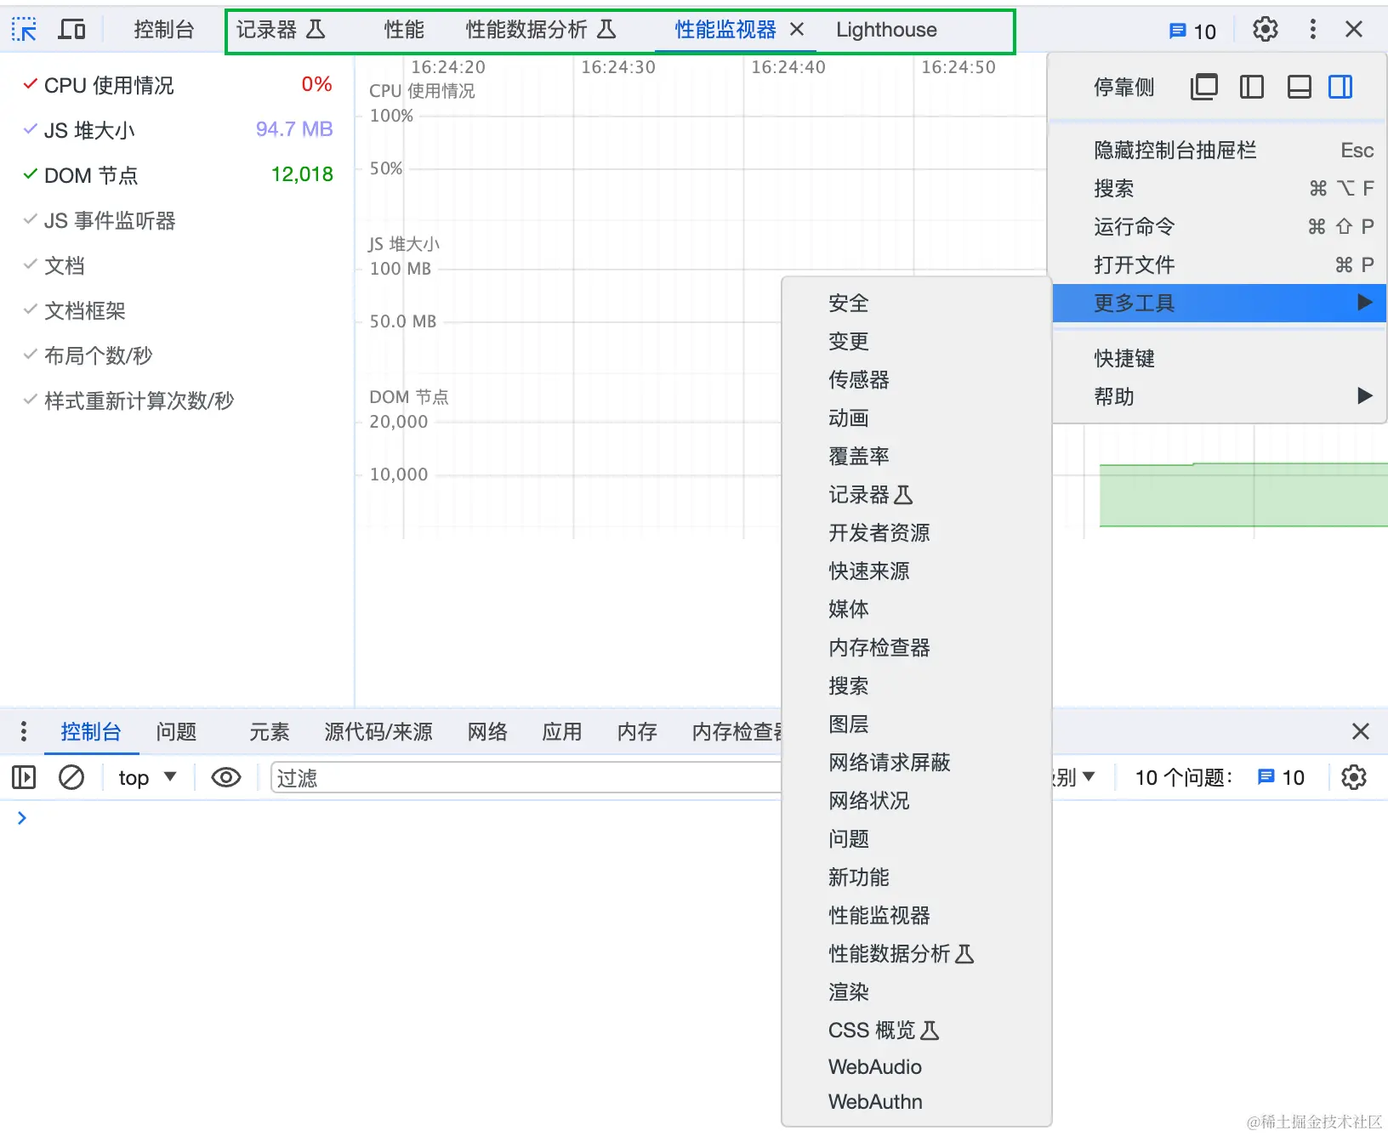This screenshot has height=1136, width=1388.
Task: Switch to the 记录器 tab
Action: (x=281, y=30)
